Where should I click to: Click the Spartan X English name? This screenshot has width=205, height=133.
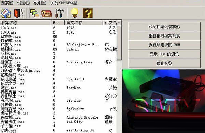pyautogui.click(x=75, y=79)
